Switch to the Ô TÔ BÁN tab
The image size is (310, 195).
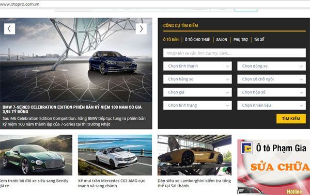171,40
